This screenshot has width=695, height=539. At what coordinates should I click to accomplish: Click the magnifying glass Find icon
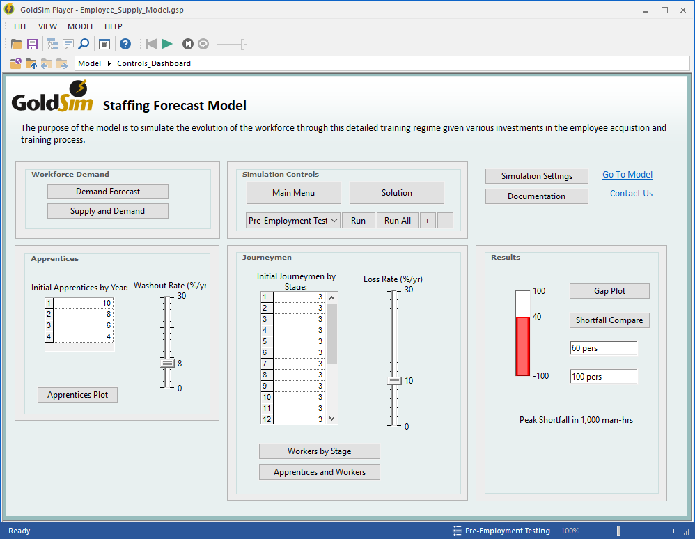pyautogui.click(x=84, y=44)
